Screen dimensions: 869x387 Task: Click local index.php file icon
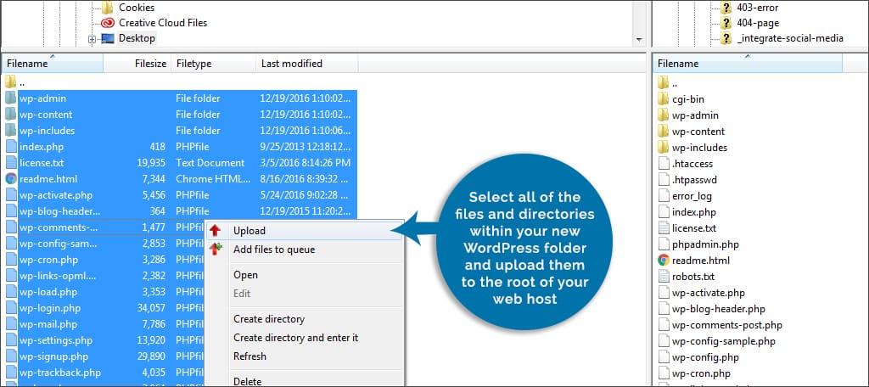pyautogui.click(x=10, y=146)
